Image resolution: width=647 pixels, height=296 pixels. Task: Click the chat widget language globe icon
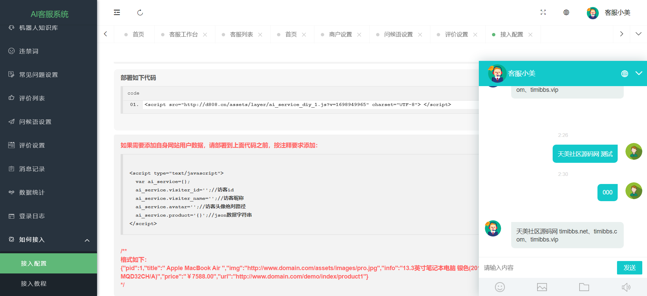pos(624,74)
